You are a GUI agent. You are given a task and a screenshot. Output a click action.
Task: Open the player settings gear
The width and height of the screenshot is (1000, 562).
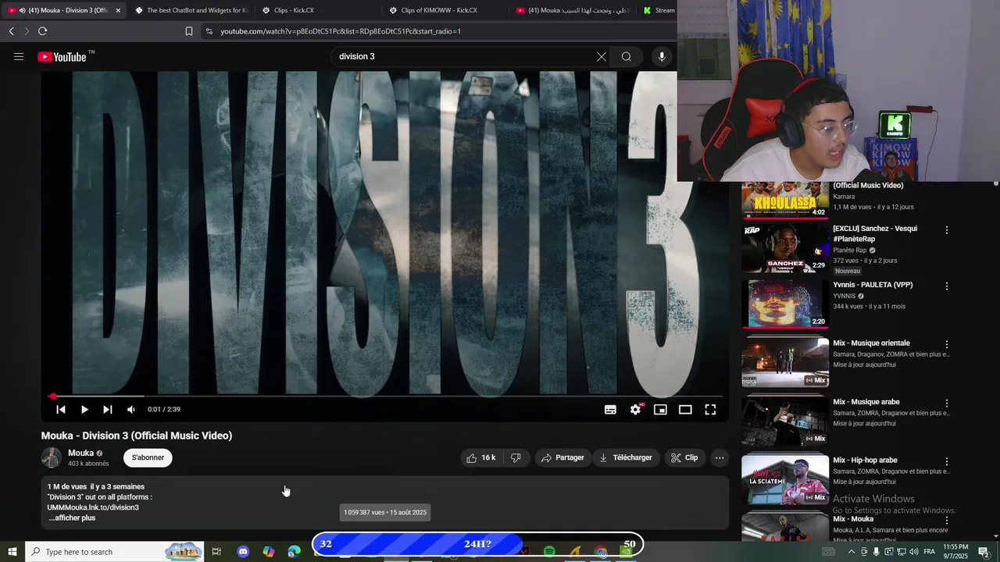pyautogui.click(x=636, y=409)
